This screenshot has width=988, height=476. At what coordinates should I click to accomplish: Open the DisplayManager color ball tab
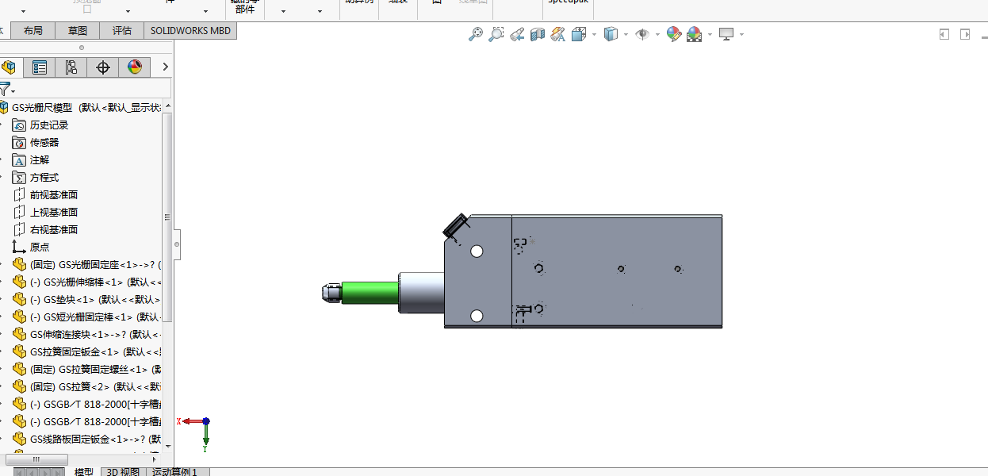pyautogui.click(x=134, y=67)
